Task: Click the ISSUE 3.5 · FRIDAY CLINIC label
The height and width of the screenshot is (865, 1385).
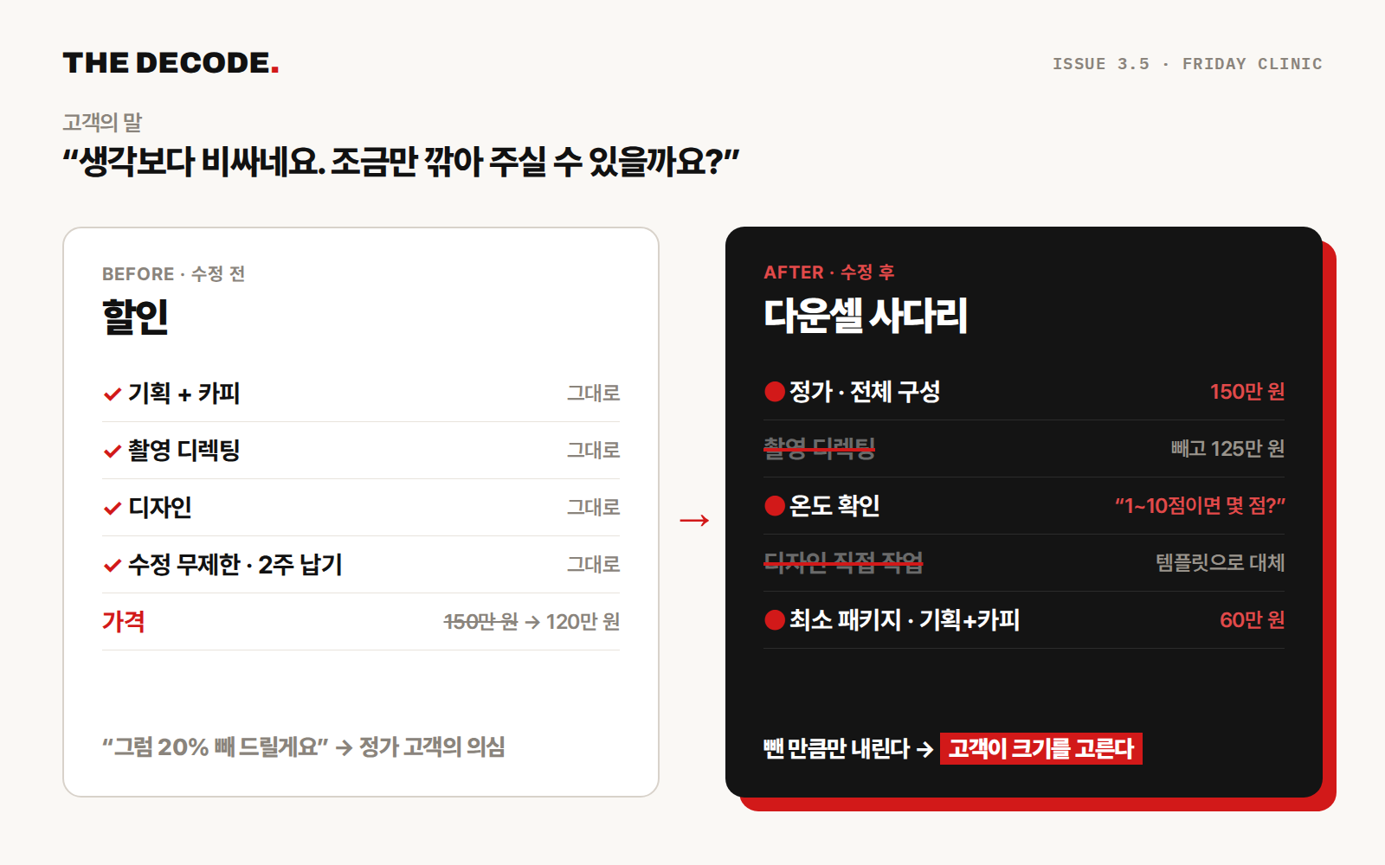Action: click(1187, 64)
